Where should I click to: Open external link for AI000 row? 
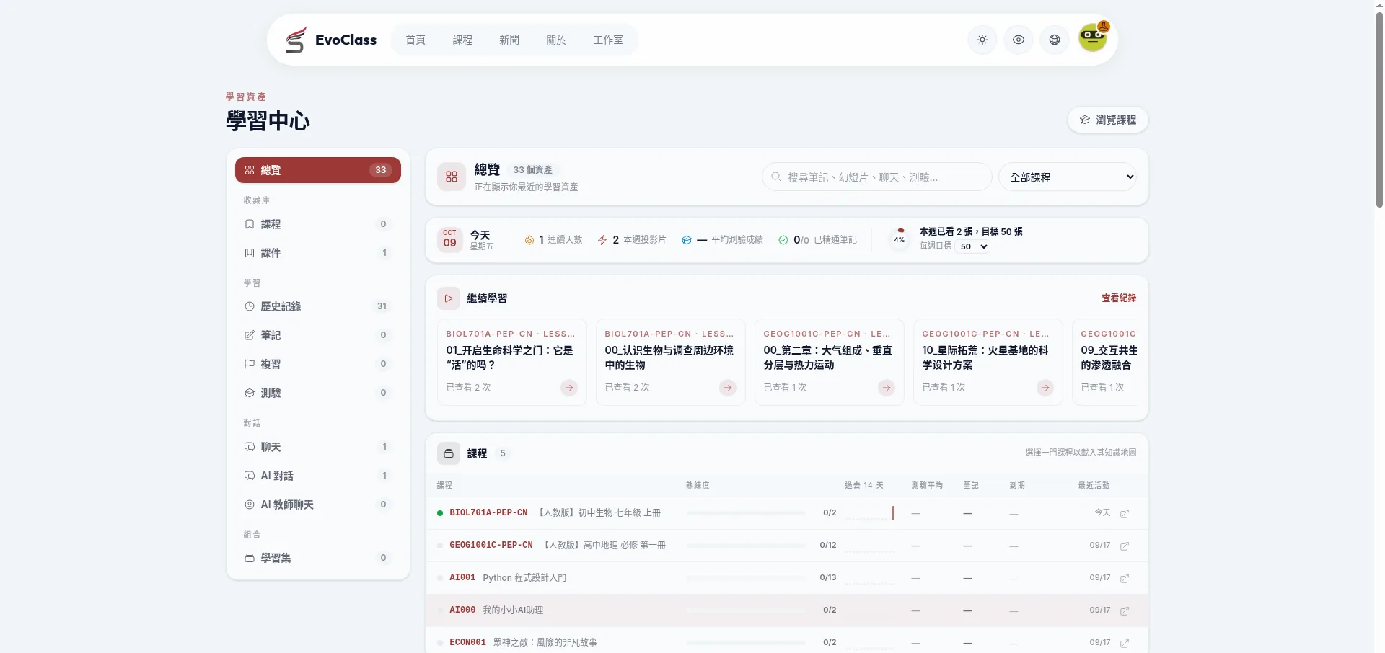(1124, 610)
